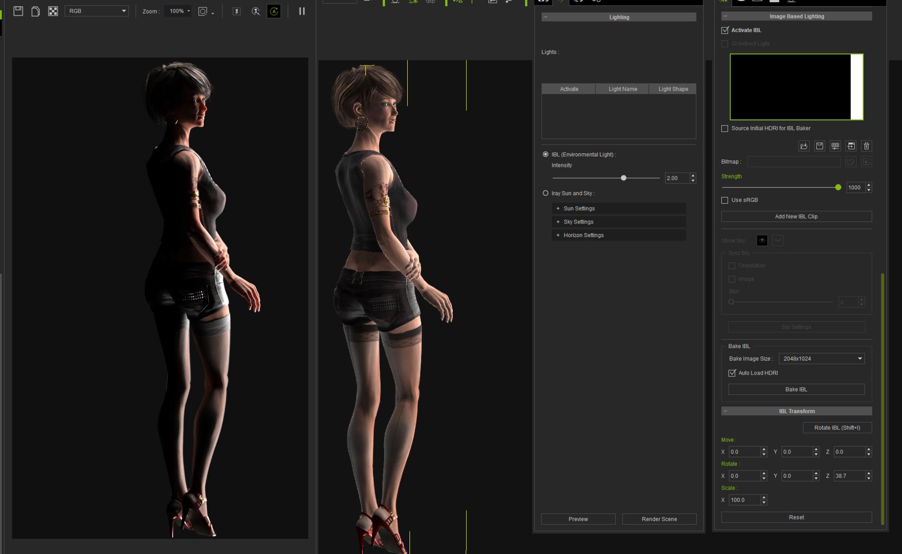This screenshot has width=902, height=554.
Task: Toggle the green auto-update render icon
Action: 274,11
